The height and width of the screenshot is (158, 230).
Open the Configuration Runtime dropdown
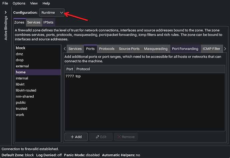click(x=52, y=13)
